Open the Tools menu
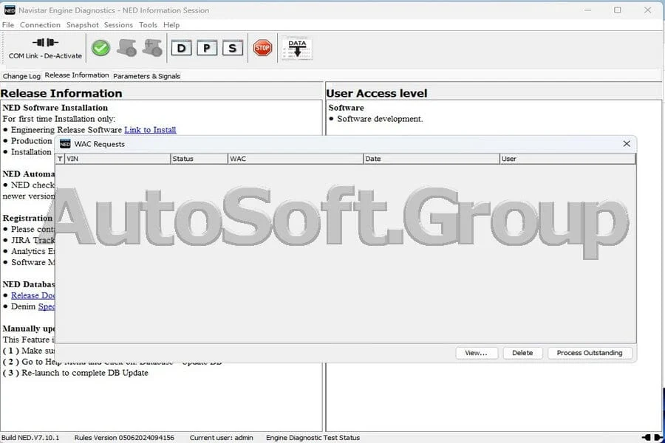The image size is (665, 443). click(148, 25)
